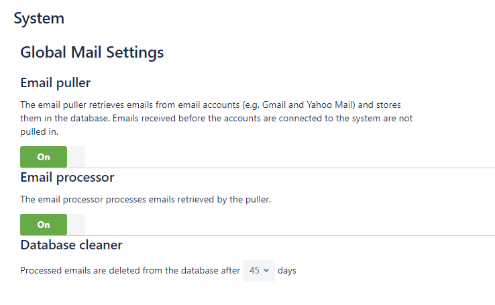The width and height of the screenshot is (495, 305).
Task: Toggle the Email puller switch
Action: pos(52,157)
